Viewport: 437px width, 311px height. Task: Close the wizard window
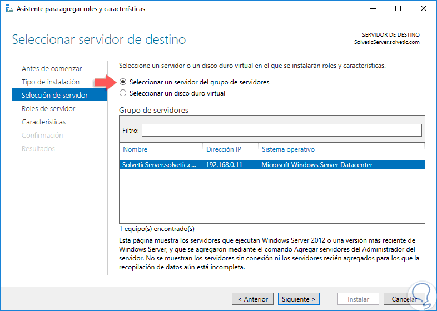423,9
